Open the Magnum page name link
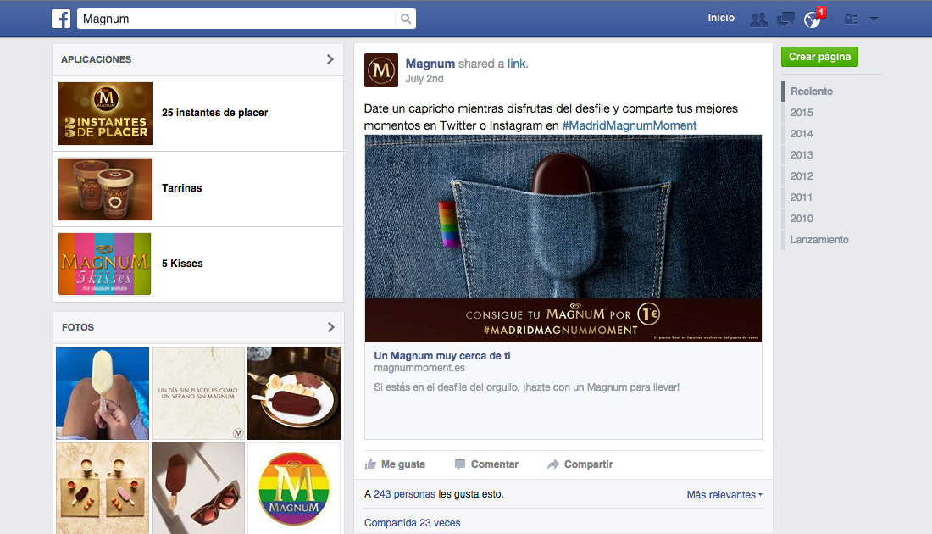 tap(430, 64)
